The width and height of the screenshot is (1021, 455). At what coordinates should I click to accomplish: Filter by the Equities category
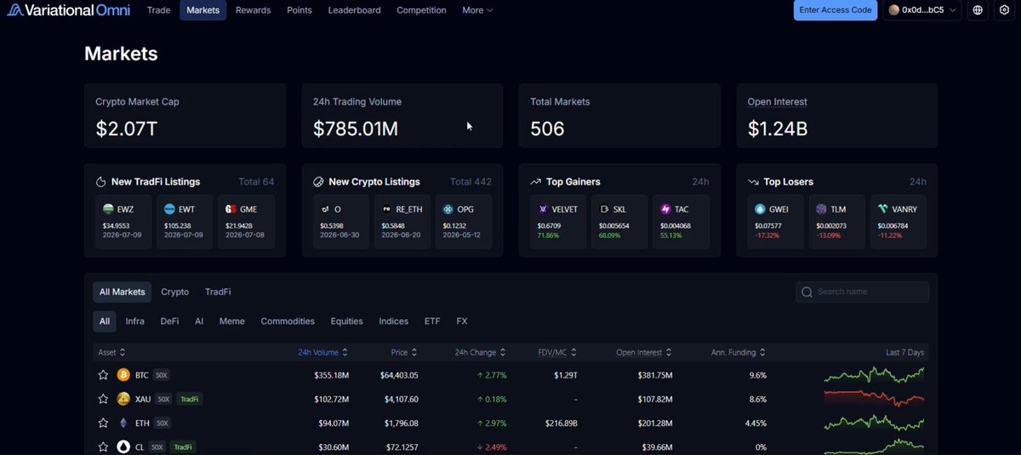pos(347,321)
